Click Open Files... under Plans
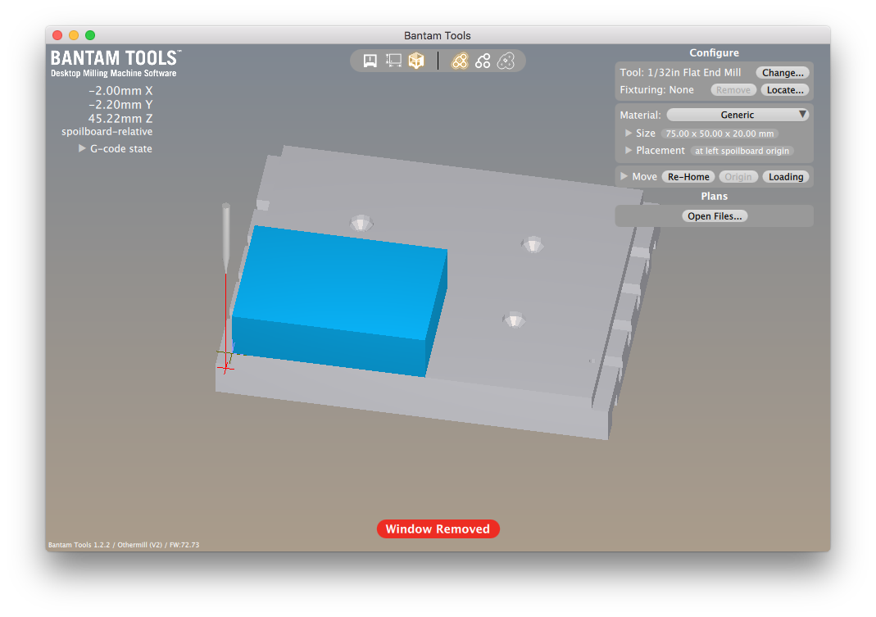Screen dimensions: 876x617 tap(715, 216)
